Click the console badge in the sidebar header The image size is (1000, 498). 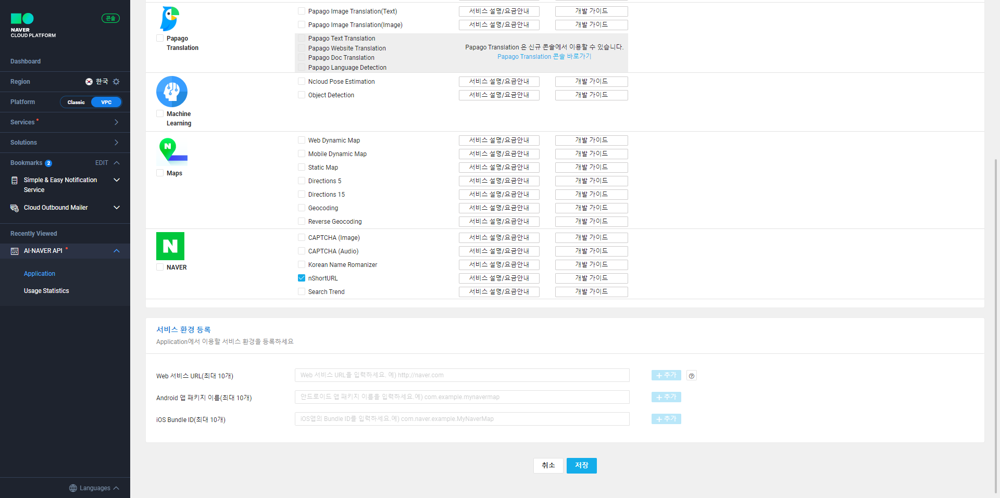click(110, 18)
